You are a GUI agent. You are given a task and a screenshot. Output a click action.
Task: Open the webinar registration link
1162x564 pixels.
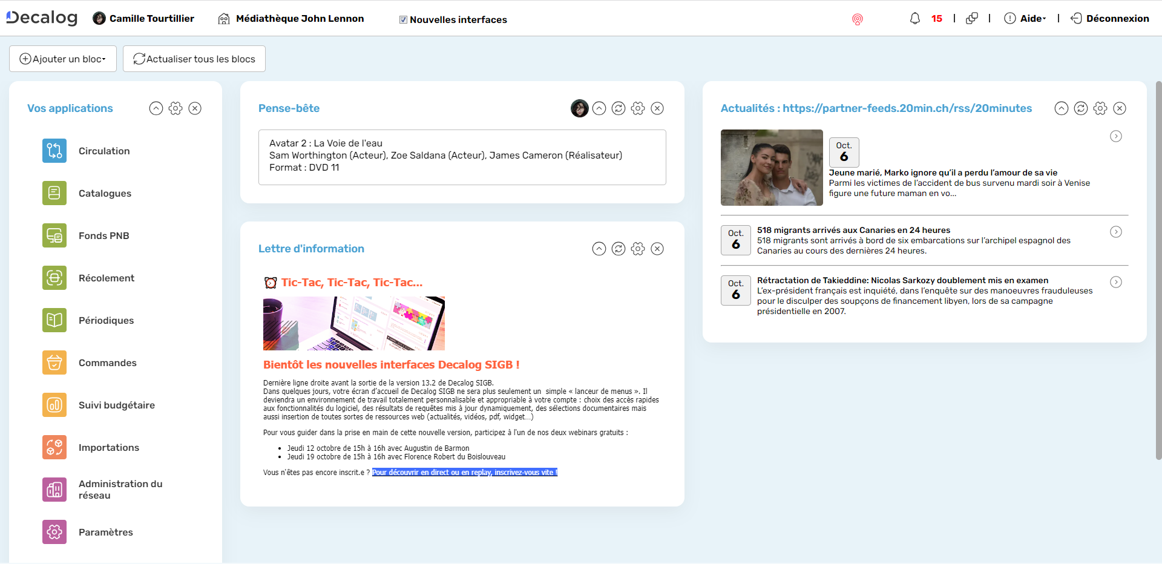464,472
